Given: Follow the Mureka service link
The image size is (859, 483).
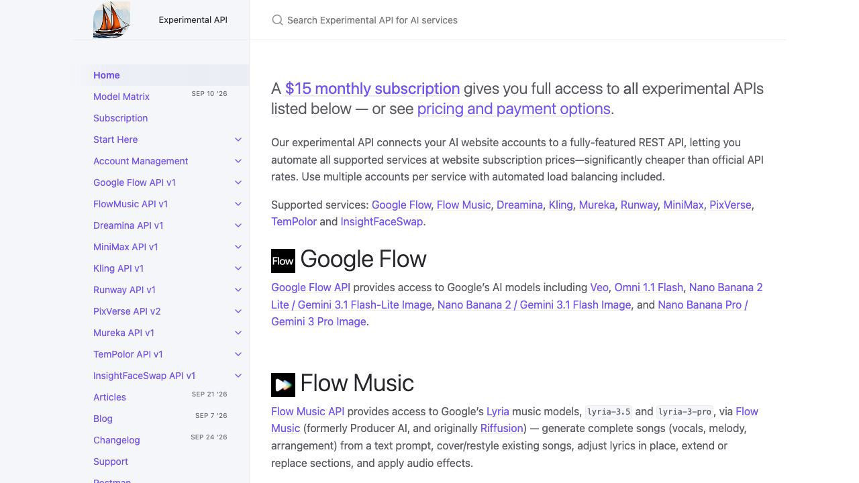Looking at the screenshot, I should 597,205.
